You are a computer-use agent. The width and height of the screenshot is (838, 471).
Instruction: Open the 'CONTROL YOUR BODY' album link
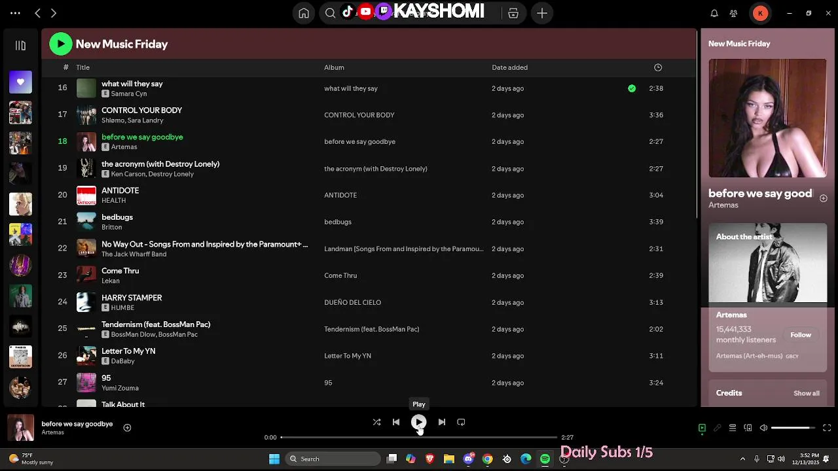tap(359, 115)
